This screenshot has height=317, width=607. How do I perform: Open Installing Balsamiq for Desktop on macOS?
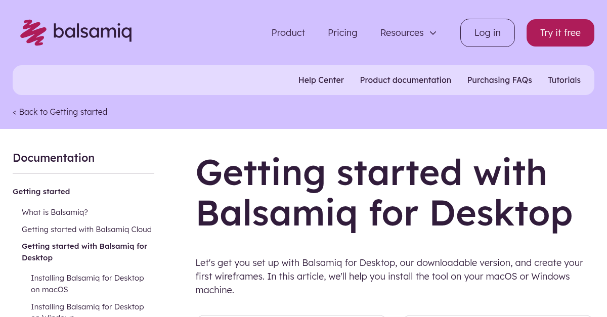pyautogui.click(x=87, y=284)
